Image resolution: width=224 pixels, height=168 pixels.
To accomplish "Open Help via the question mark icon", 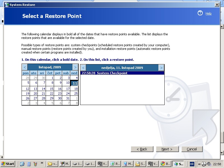I will pyautogui.click(x=200, y=13).
